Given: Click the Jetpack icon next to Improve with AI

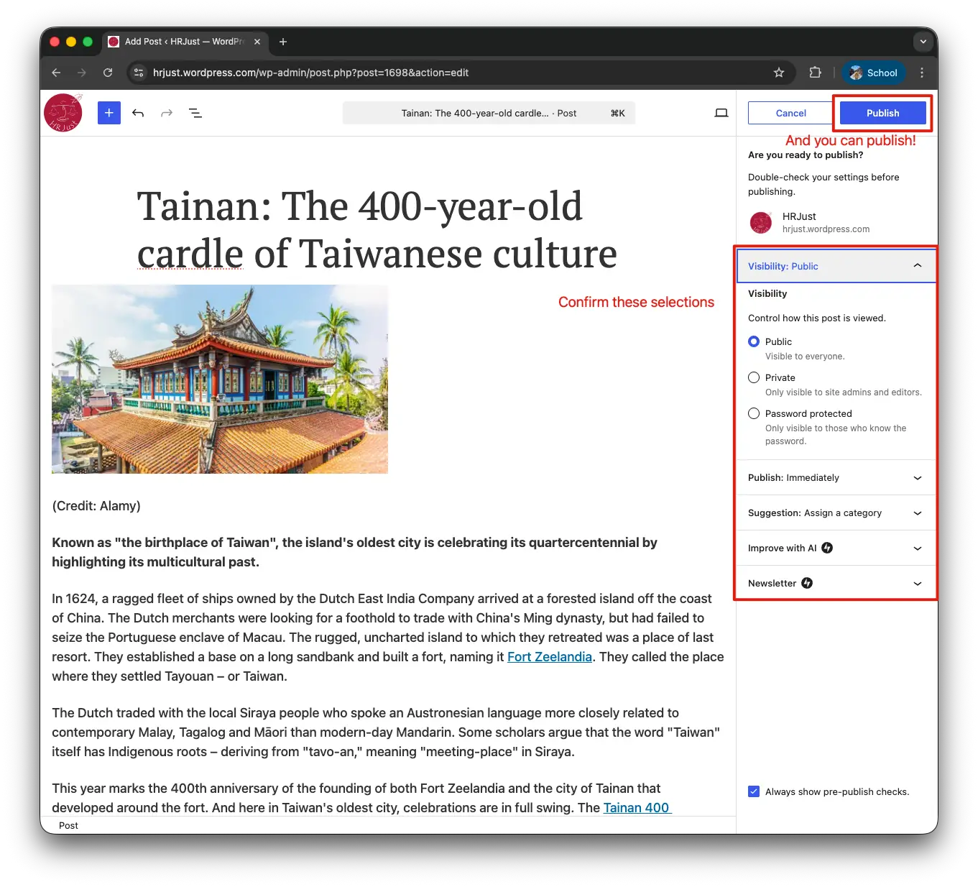Looking at the screenshot, I should click(827, 548).
